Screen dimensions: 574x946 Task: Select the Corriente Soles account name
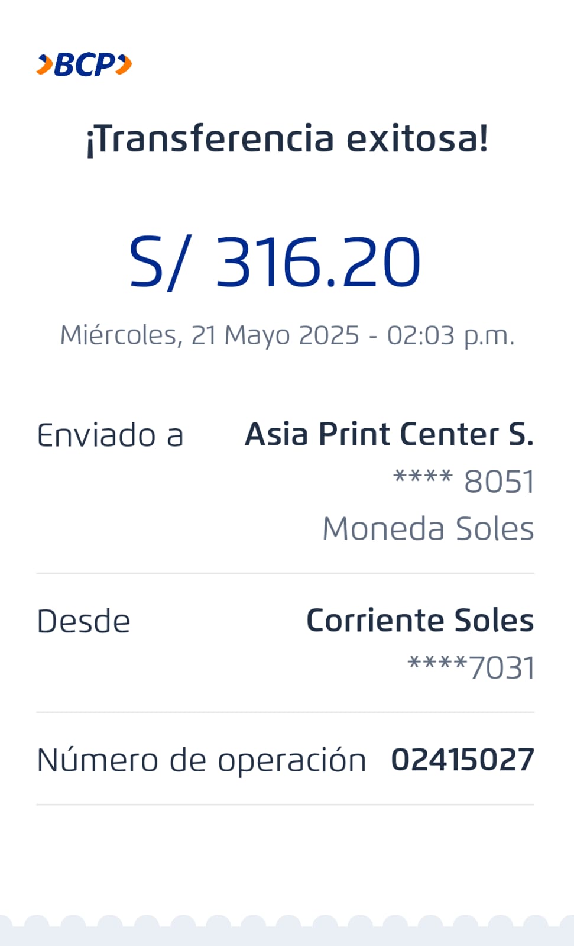(420, 621)
